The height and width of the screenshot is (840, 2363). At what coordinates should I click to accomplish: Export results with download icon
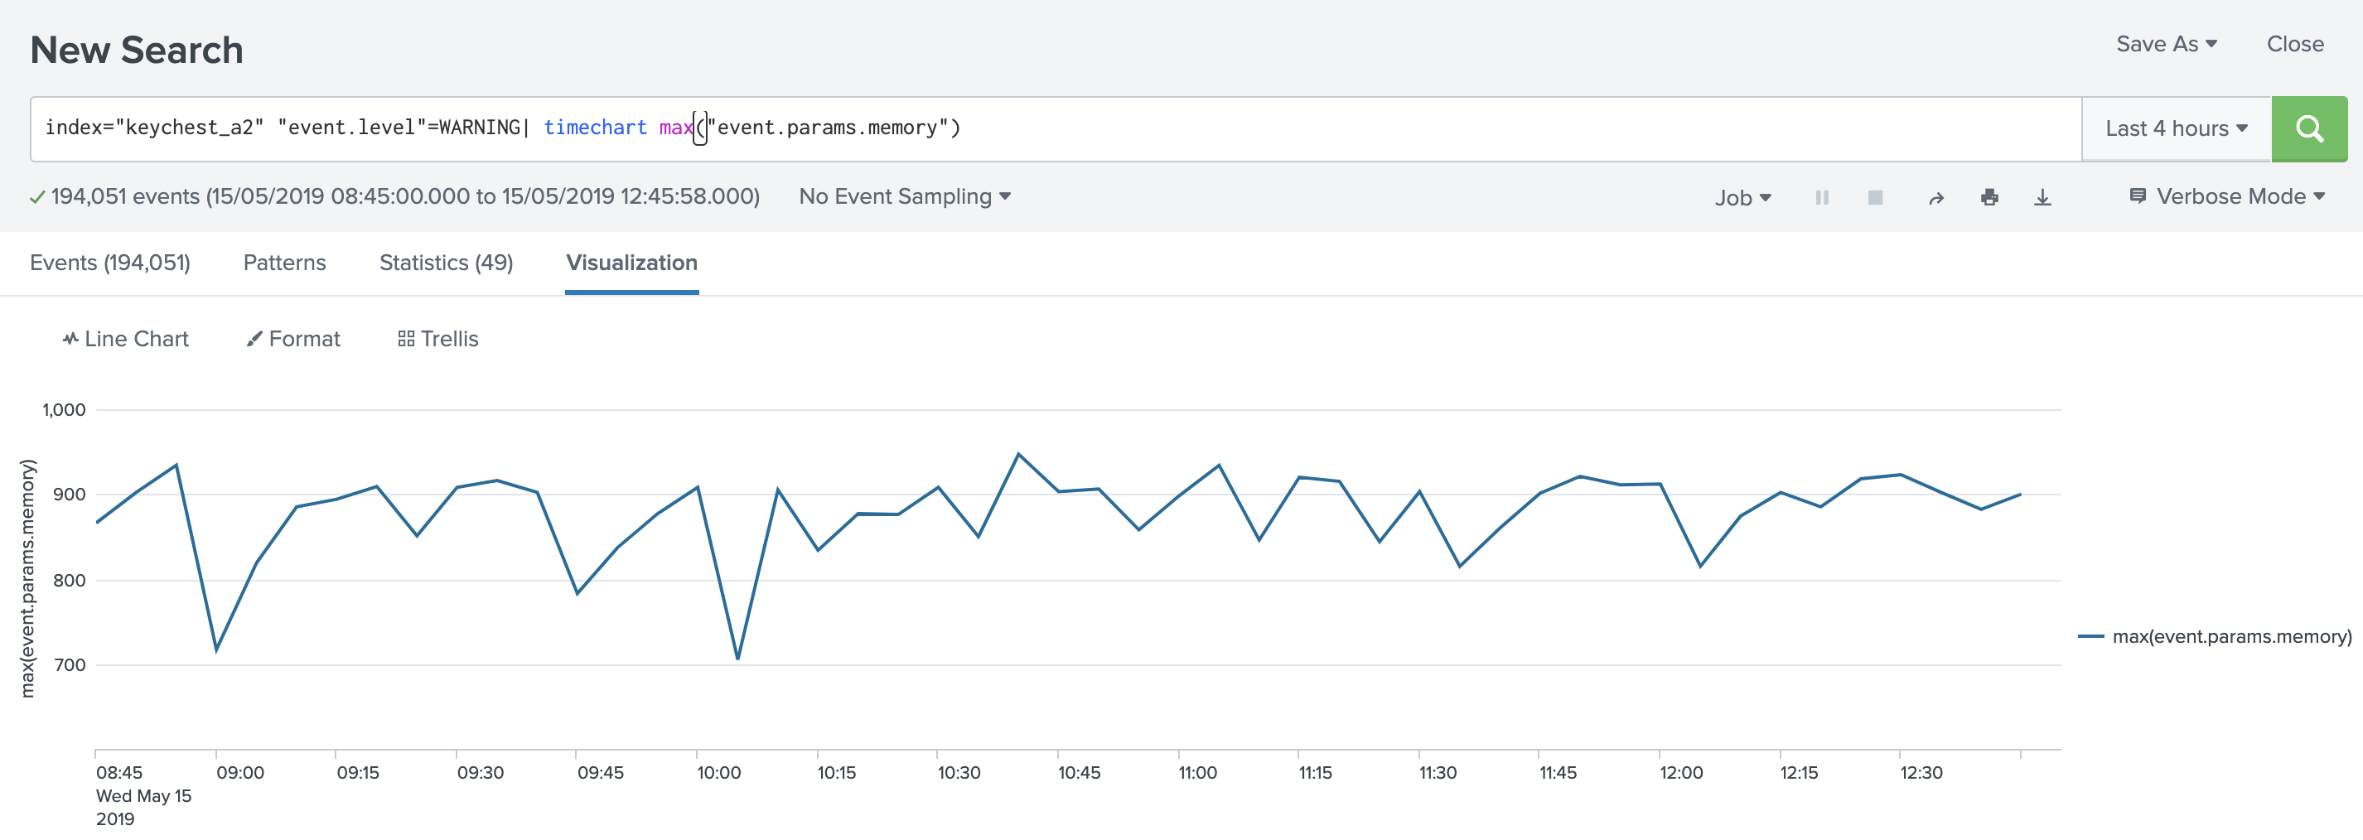[2042, 197]
